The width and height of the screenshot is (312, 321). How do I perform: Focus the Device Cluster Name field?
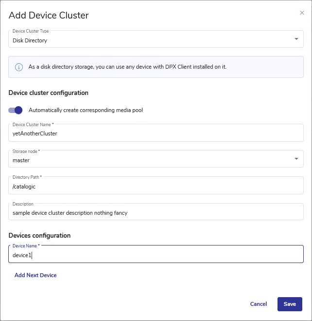click(x=156, y=133)
